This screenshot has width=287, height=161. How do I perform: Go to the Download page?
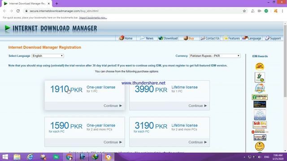click(168, 38)
